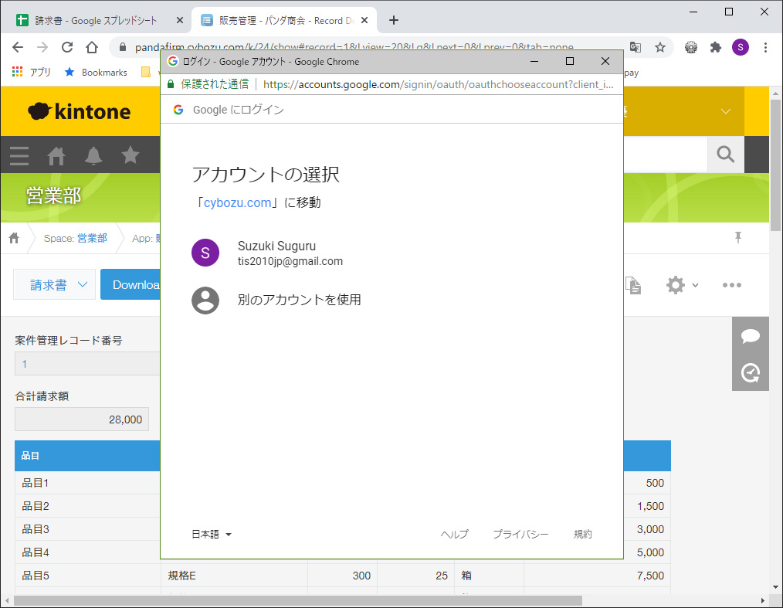Open a new Chrome tab
This screenshot has width=783, height=608.
click(394, 21)
